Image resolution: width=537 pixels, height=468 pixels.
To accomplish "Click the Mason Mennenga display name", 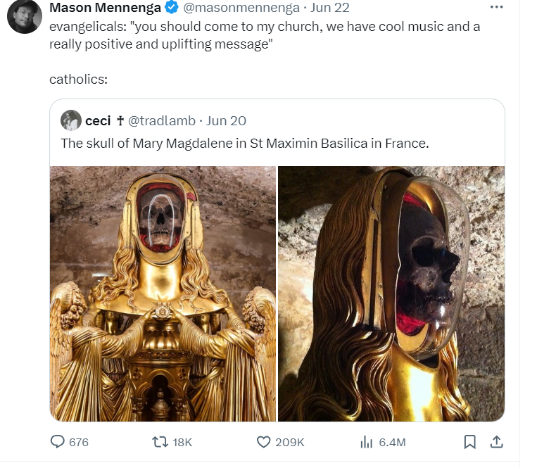I will pos(106,8).
